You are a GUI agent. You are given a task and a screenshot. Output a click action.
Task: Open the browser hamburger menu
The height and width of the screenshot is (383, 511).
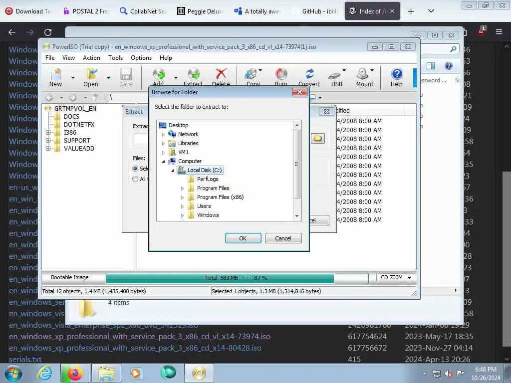pyautogui.click(x=499, y=32)
